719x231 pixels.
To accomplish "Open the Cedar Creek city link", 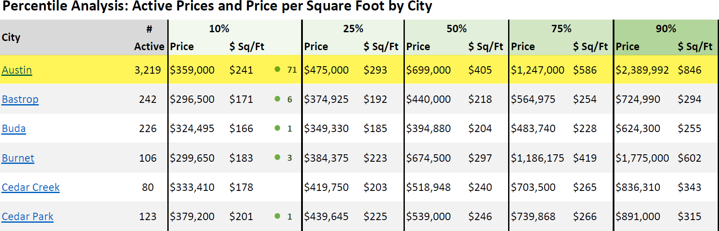I will [31, 187].
